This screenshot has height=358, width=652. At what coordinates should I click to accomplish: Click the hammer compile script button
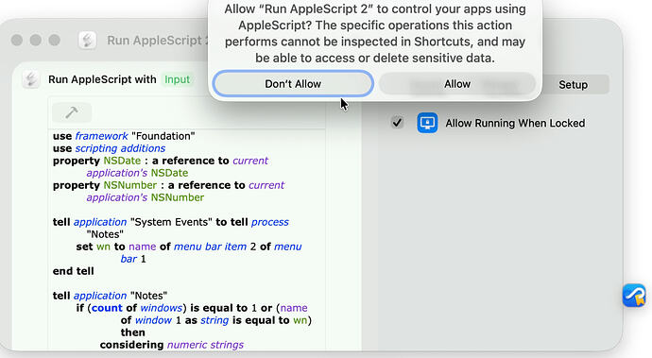(72, 112)
